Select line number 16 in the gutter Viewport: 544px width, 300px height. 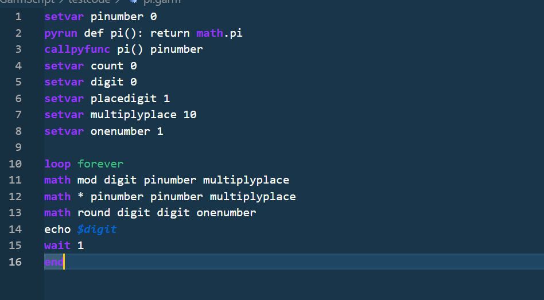[x=15, y=262]
